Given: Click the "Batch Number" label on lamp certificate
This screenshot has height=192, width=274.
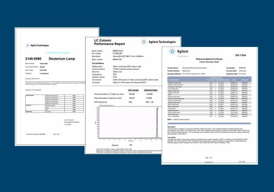Looking at the screenshot, I should click(x=30, y=63).
